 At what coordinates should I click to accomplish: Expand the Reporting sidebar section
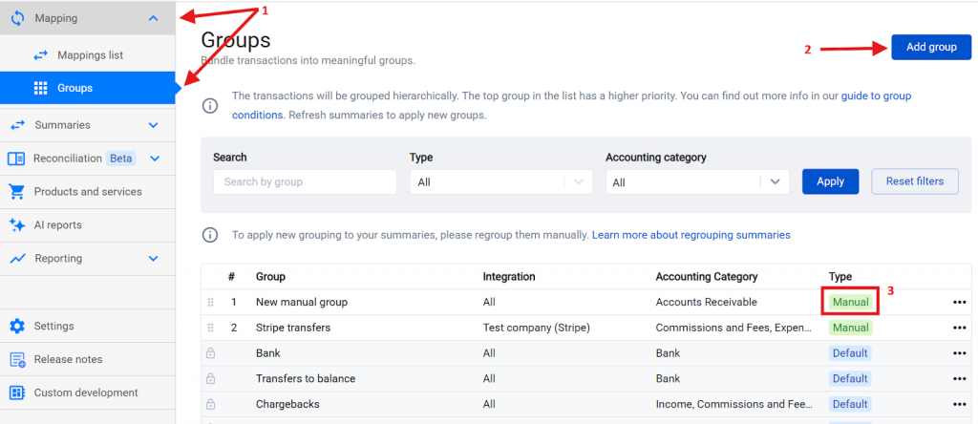[x=154, y=259]
